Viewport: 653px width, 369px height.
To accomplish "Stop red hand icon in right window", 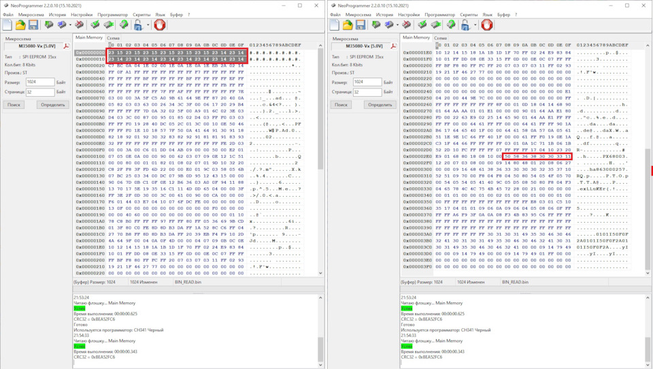I will point(487,25).
